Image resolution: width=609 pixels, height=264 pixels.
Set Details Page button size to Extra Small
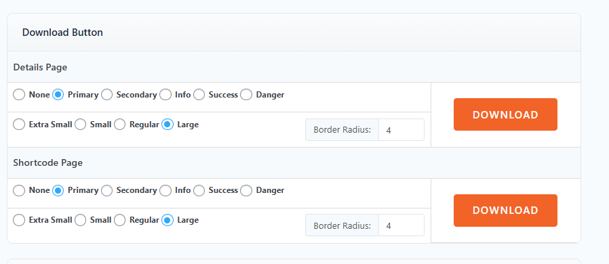tap(19, 125)
